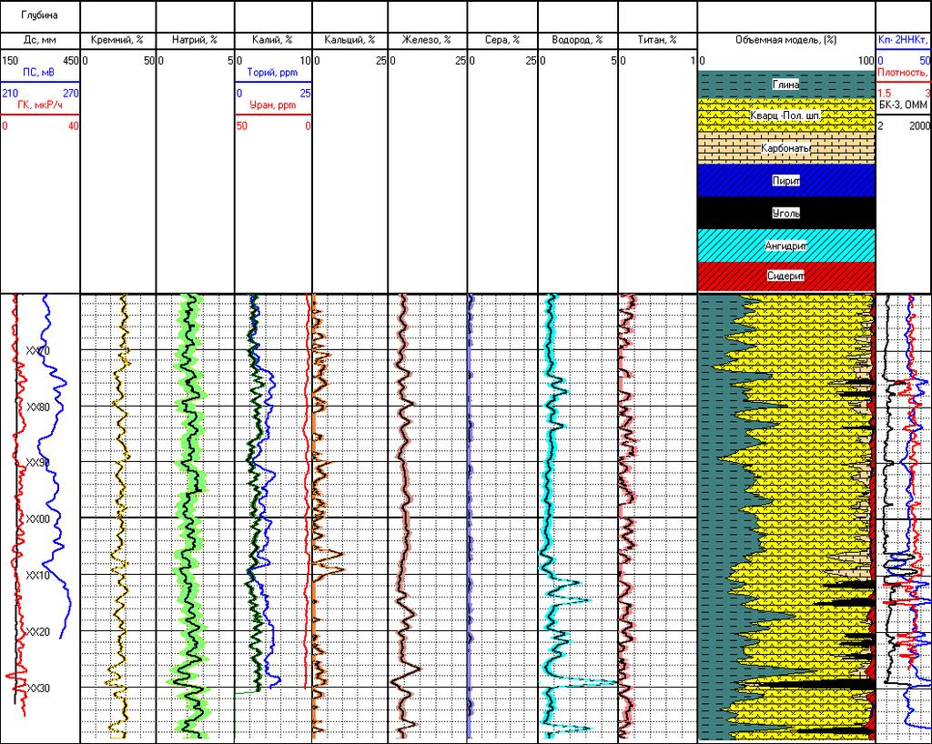Click the Кп- 2ННКт curve label
The height and width of the screenshot is (744, 932).
click(x=904, y=40)
